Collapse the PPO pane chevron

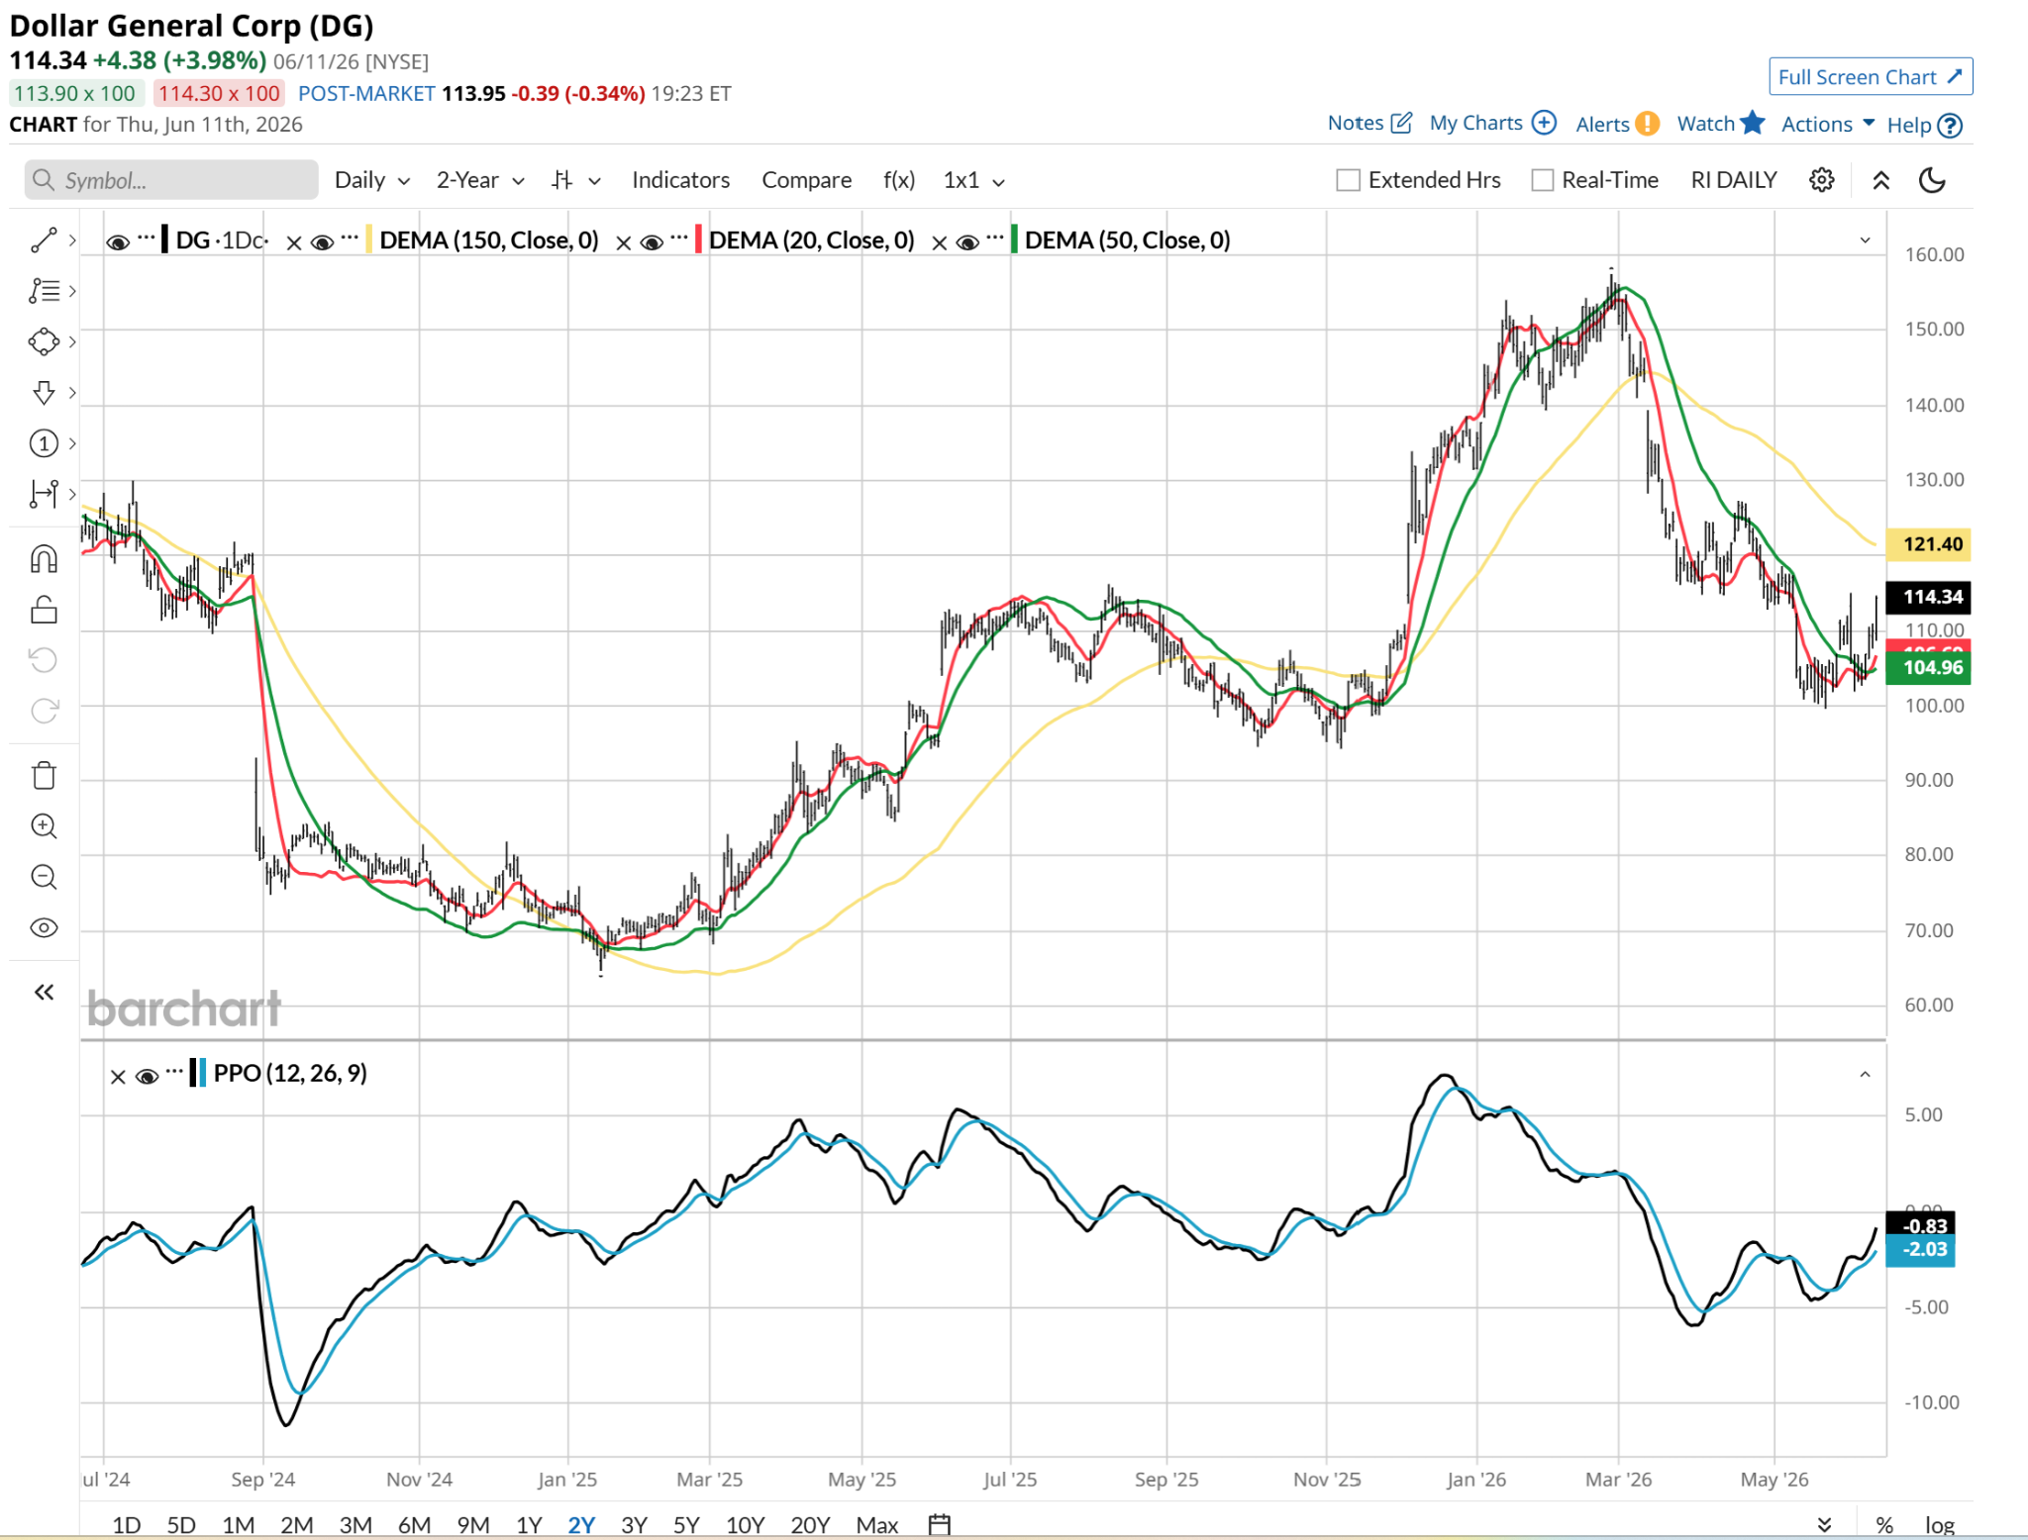(1865, 1075)
